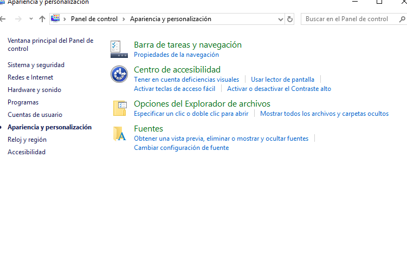This screenshot has width=407, height=263.
Task: Click Activar teclas de acceso fácil
Action: coord(175,89)
